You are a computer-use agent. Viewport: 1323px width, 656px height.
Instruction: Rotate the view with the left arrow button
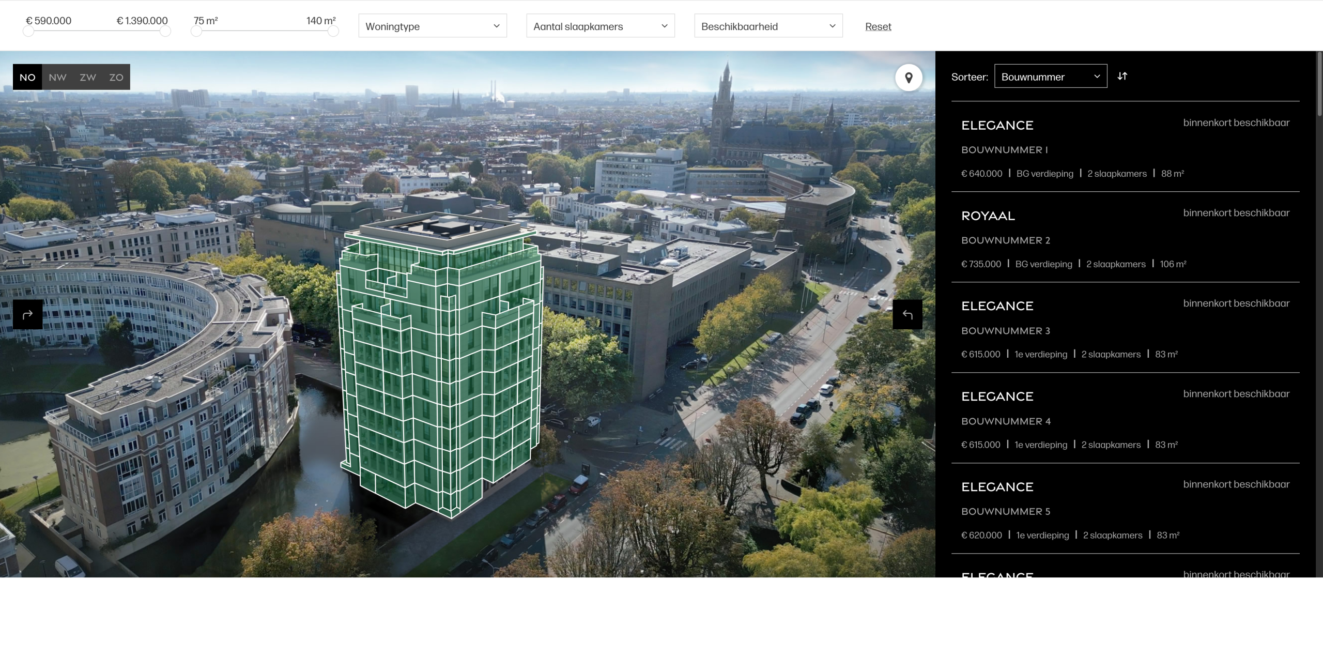27,314
